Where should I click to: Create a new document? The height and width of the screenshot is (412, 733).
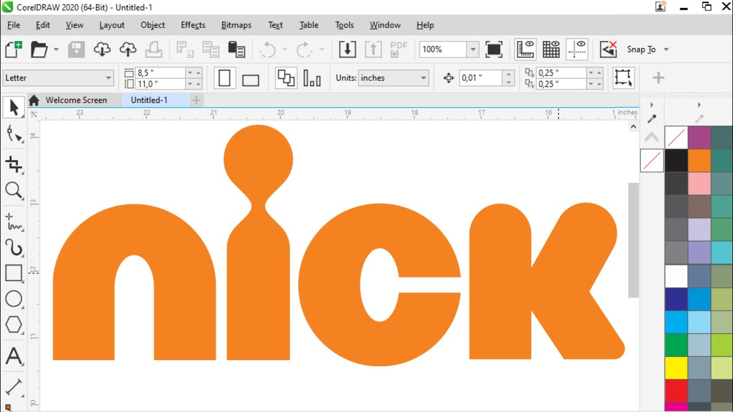(13, 49)
